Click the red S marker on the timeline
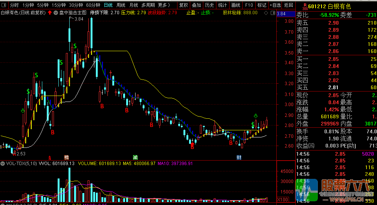 (50, 158)
